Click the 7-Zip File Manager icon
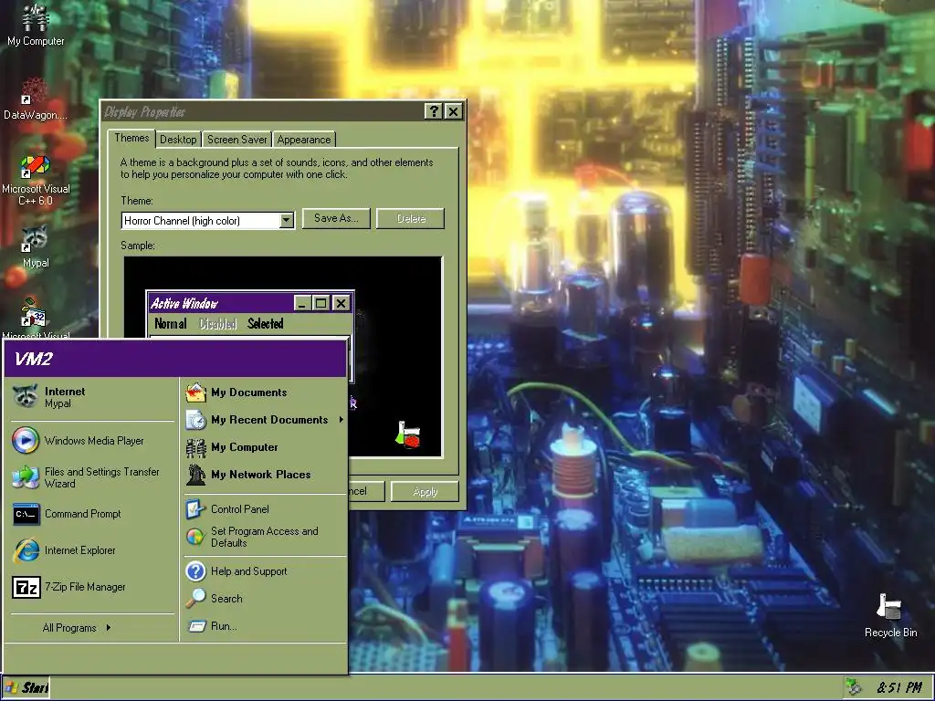935x701 pixels. tap(26, 587)
